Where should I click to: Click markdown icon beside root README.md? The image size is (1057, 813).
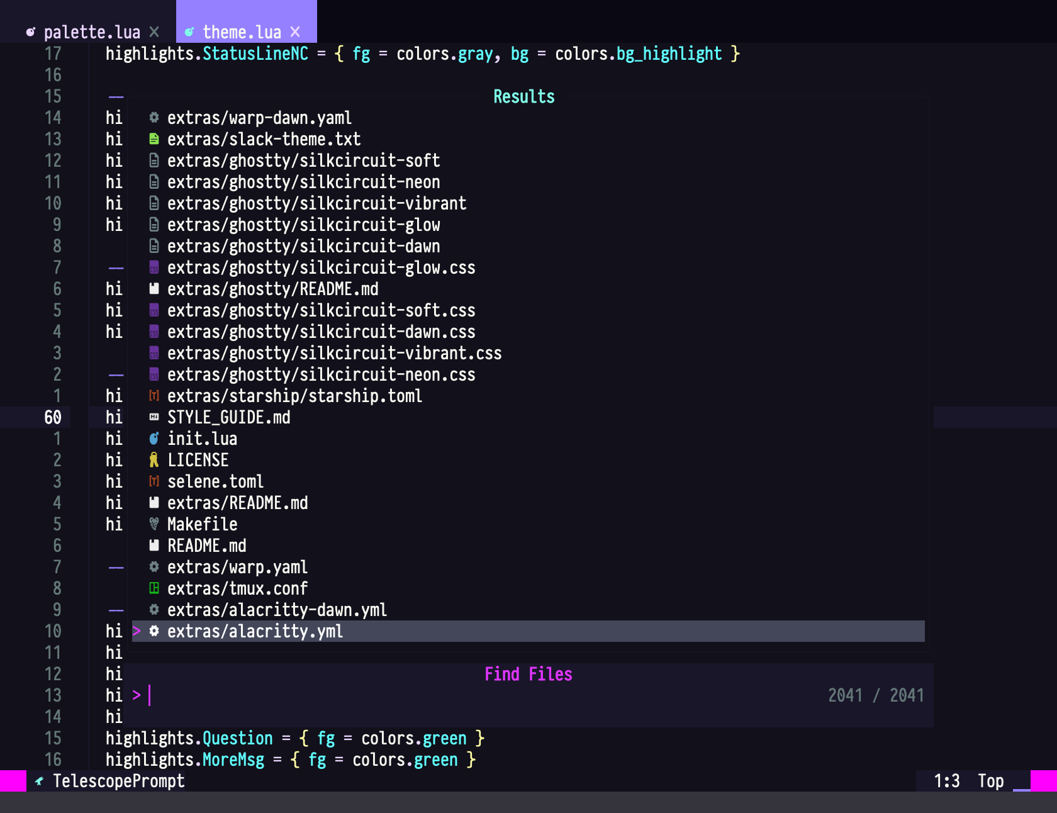154,546
